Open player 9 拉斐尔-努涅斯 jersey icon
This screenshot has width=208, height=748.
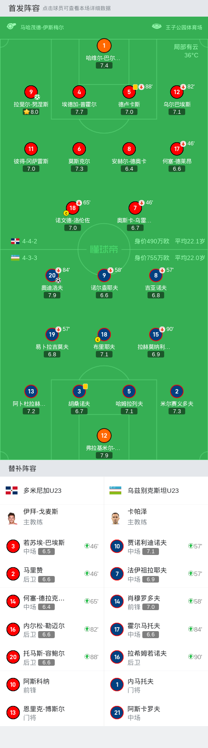(31, 92)
